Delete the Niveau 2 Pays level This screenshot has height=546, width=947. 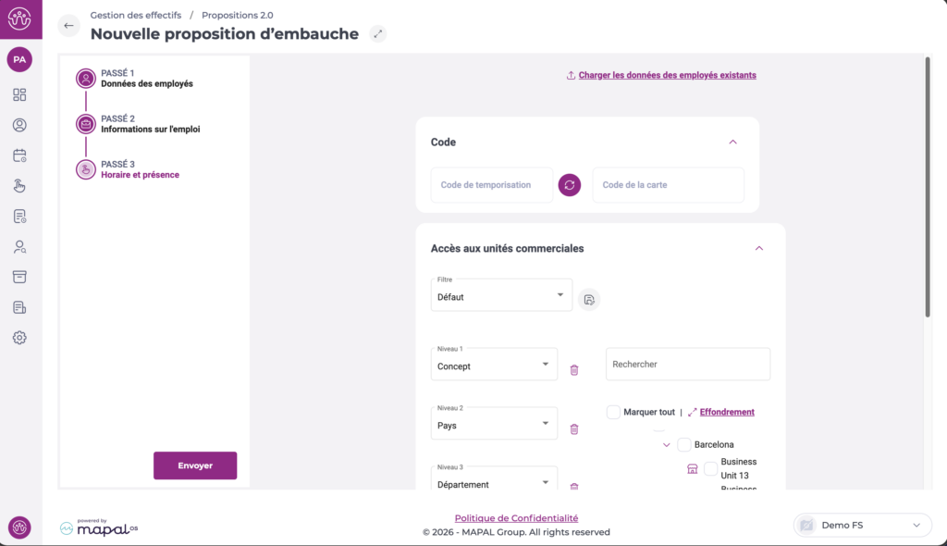coord(574,429)
